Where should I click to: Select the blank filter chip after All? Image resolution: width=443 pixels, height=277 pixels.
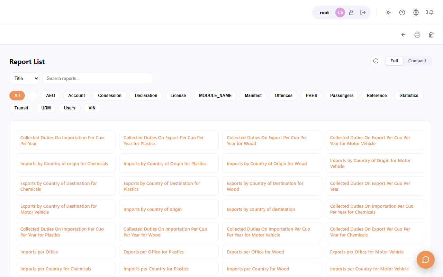click(33, 96)
